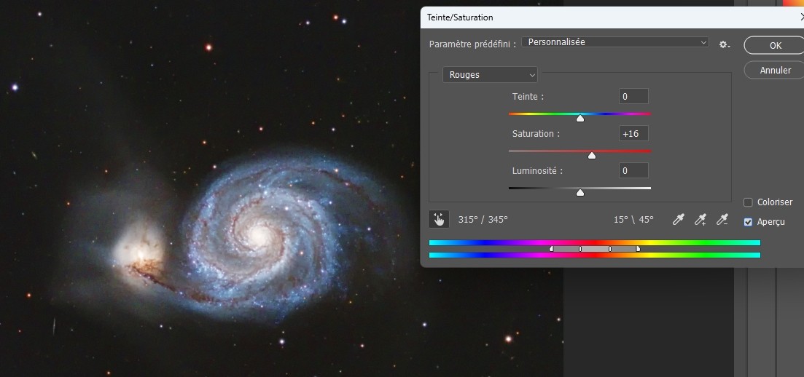Select the eyedropper tool
This screenshot has height=377, width=804.
679,220
